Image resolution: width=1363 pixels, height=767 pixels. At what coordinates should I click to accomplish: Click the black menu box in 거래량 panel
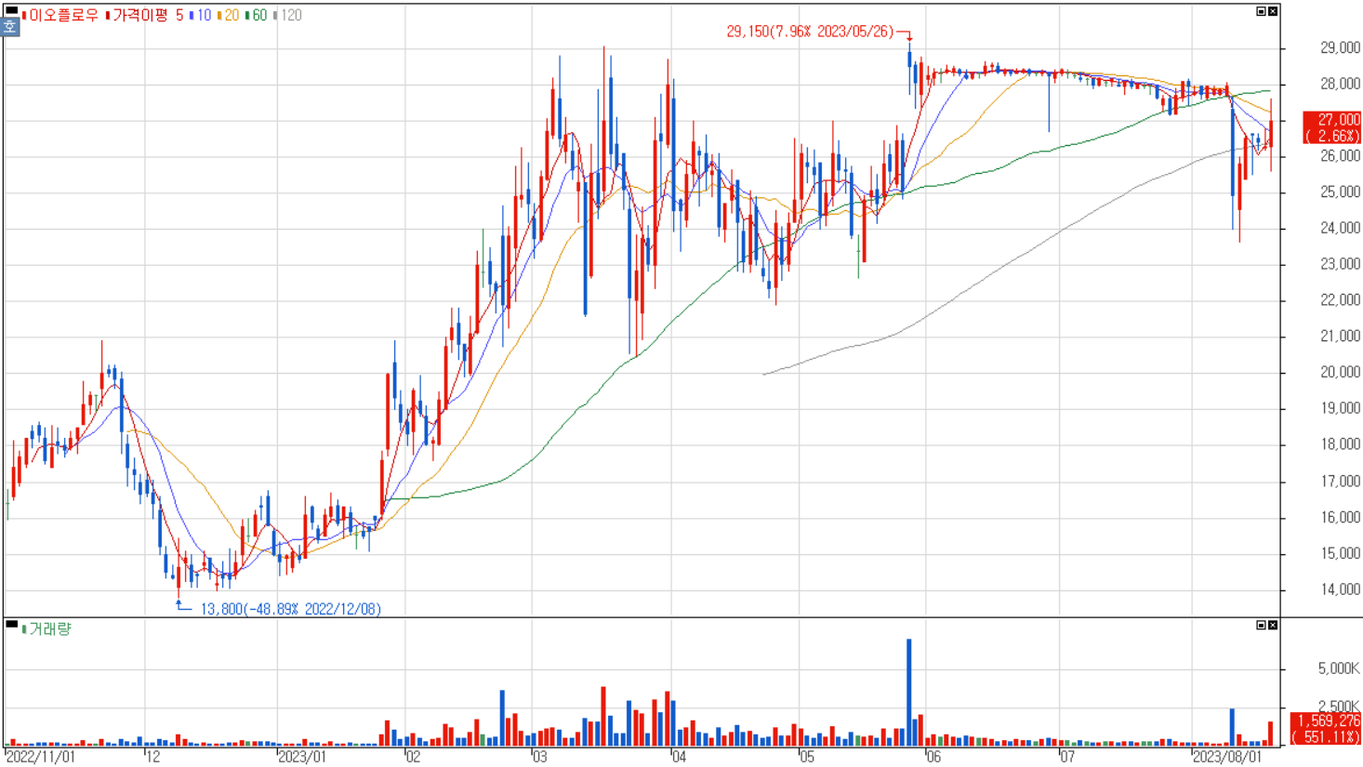(x=11, y=624)
